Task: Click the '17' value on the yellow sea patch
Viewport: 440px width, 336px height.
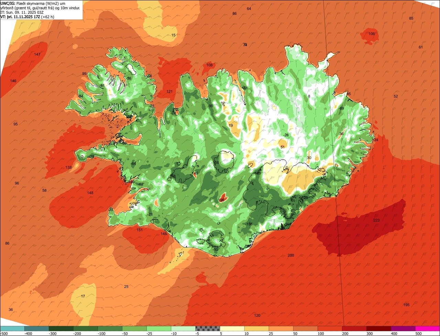Action: [x=83, y=296]
